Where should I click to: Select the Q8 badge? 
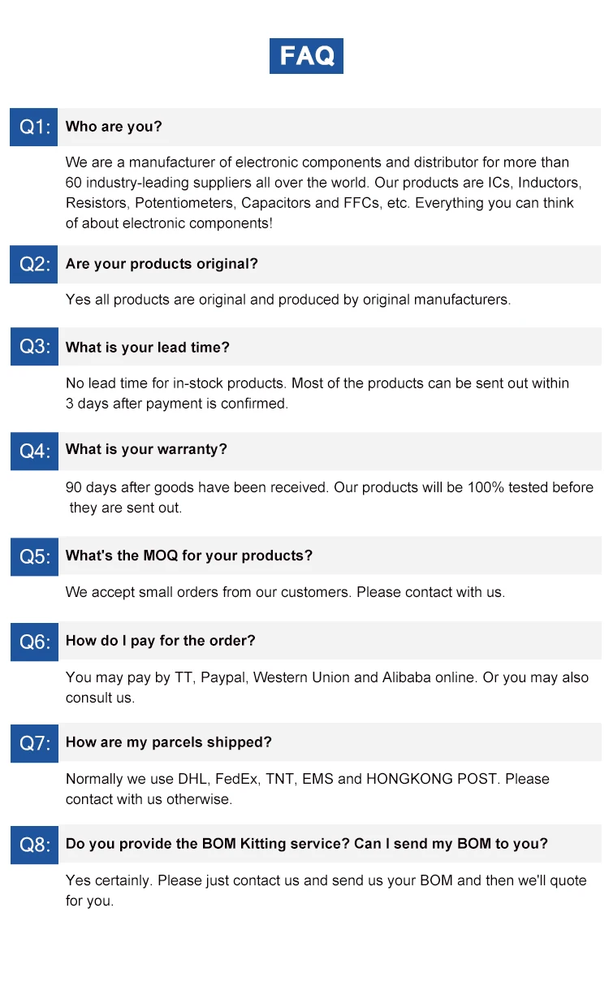[x=34, y=845]
